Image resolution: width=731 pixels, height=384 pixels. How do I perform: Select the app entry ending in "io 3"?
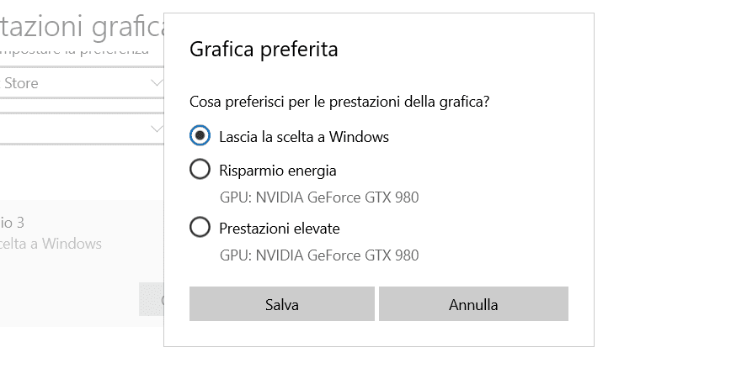click(17, 224)
